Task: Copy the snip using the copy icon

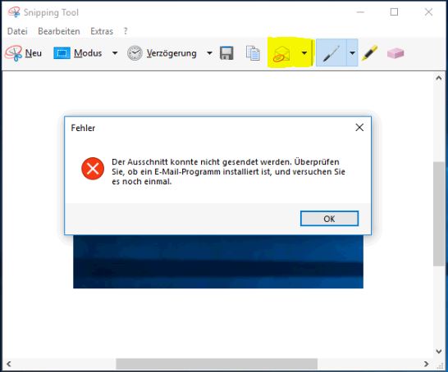Action: click(x=253, y=53)
